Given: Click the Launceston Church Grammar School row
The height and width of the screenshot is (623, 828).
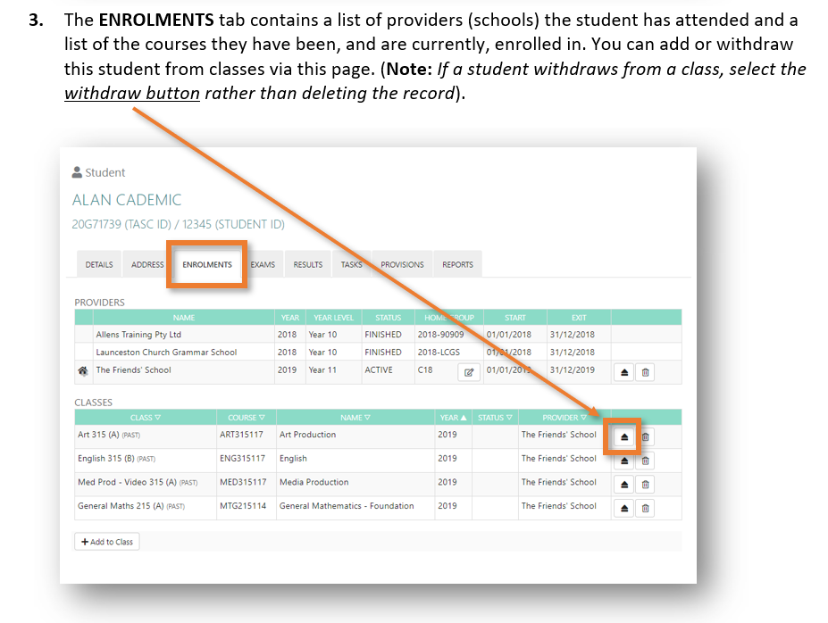Looking at the screenshot, I should tap(166, 353).
